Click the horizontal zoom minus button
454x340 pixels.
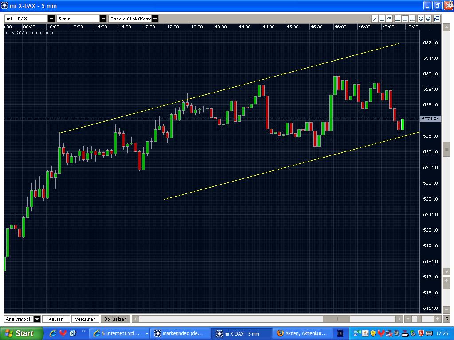(x=408, y=319)
